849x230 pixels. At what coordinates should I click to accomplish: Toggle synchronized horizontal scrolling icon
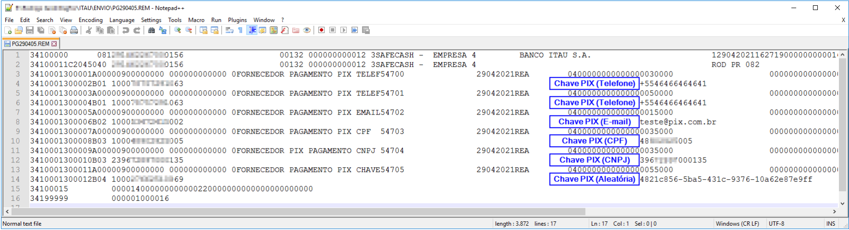coord(214,30)
